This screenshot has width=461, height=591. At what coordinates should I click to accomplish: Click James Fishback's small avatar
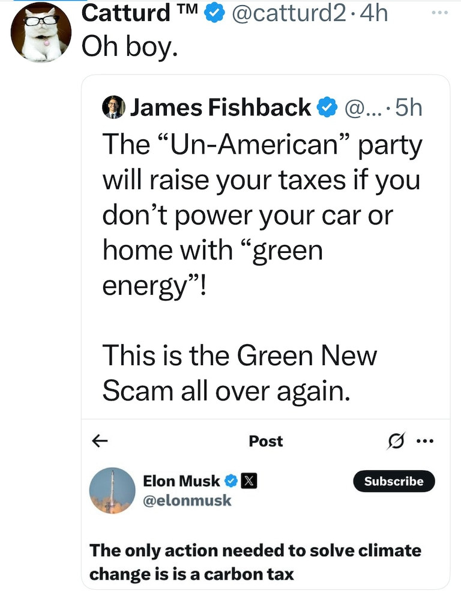[x=113, y=108]
